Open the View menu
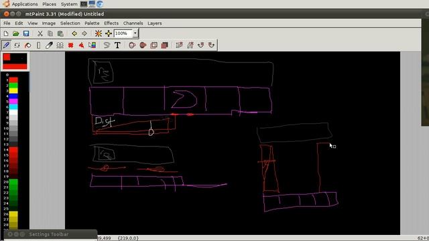 click(33, 23)
